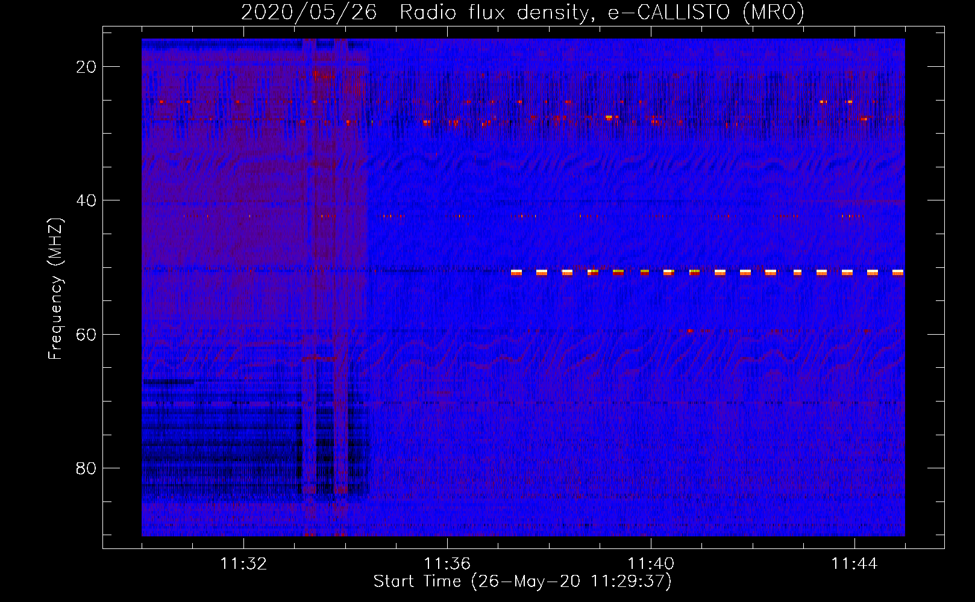This screenshot has width=975, height=602.
Task: Click the 11:36 time tick label
Action: (447, 564)
